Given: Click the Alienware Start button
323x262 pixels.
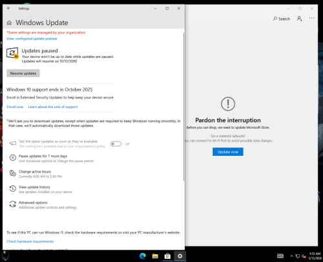Looking at the screenshot, I should (x=6, y=256).
